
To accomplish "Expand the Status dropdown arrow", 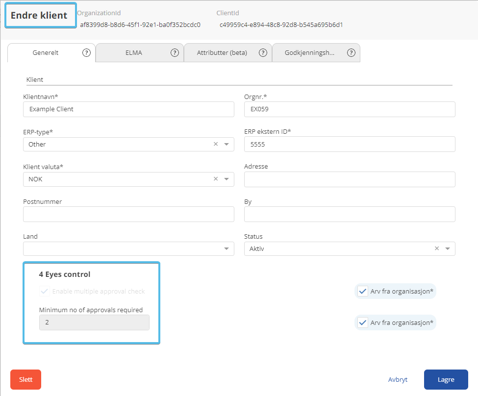I will click(x=448, y=249).
